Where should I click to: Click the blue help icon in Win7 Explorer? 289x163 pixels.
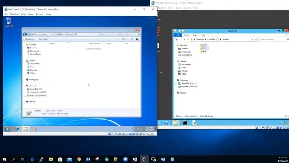(x=137, y=39)
